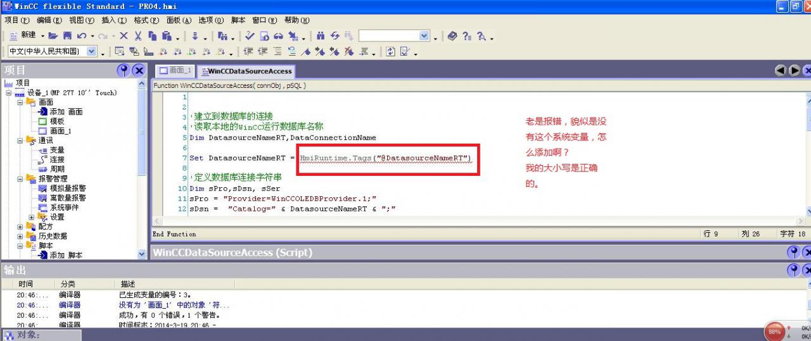Open the 脚本 (Script) menu
811x341 pixels.
click(238, 20)
